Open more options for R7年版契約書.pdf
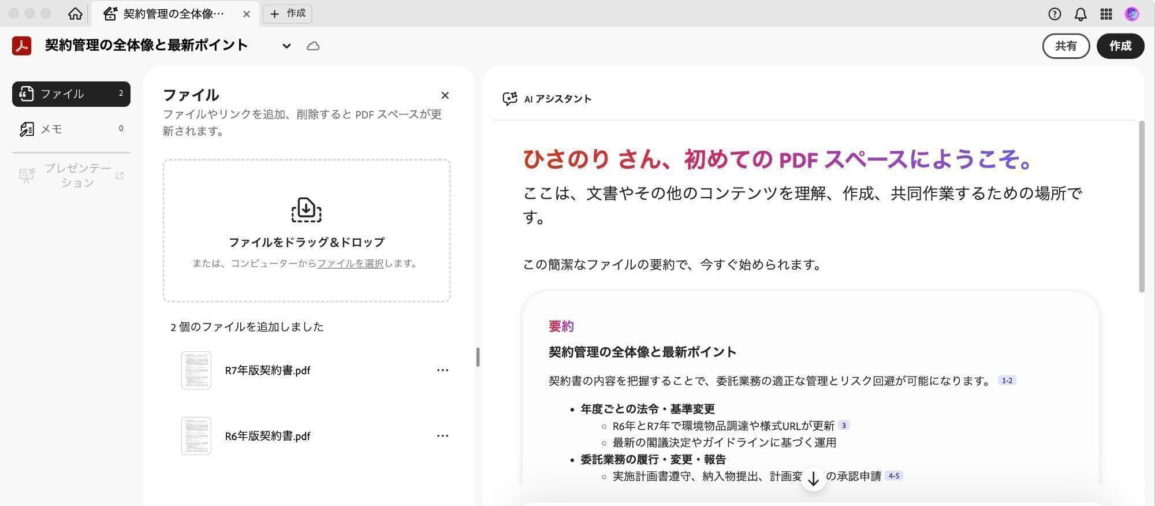 point(442,370)
